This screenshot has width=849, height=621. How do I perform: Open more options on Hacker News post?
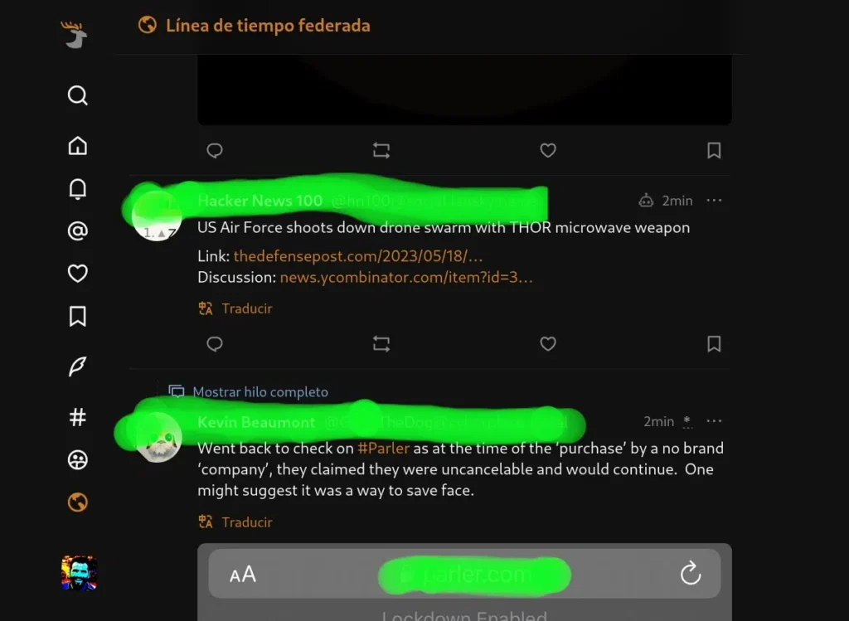pyautogui.click(x=714, y=201)
